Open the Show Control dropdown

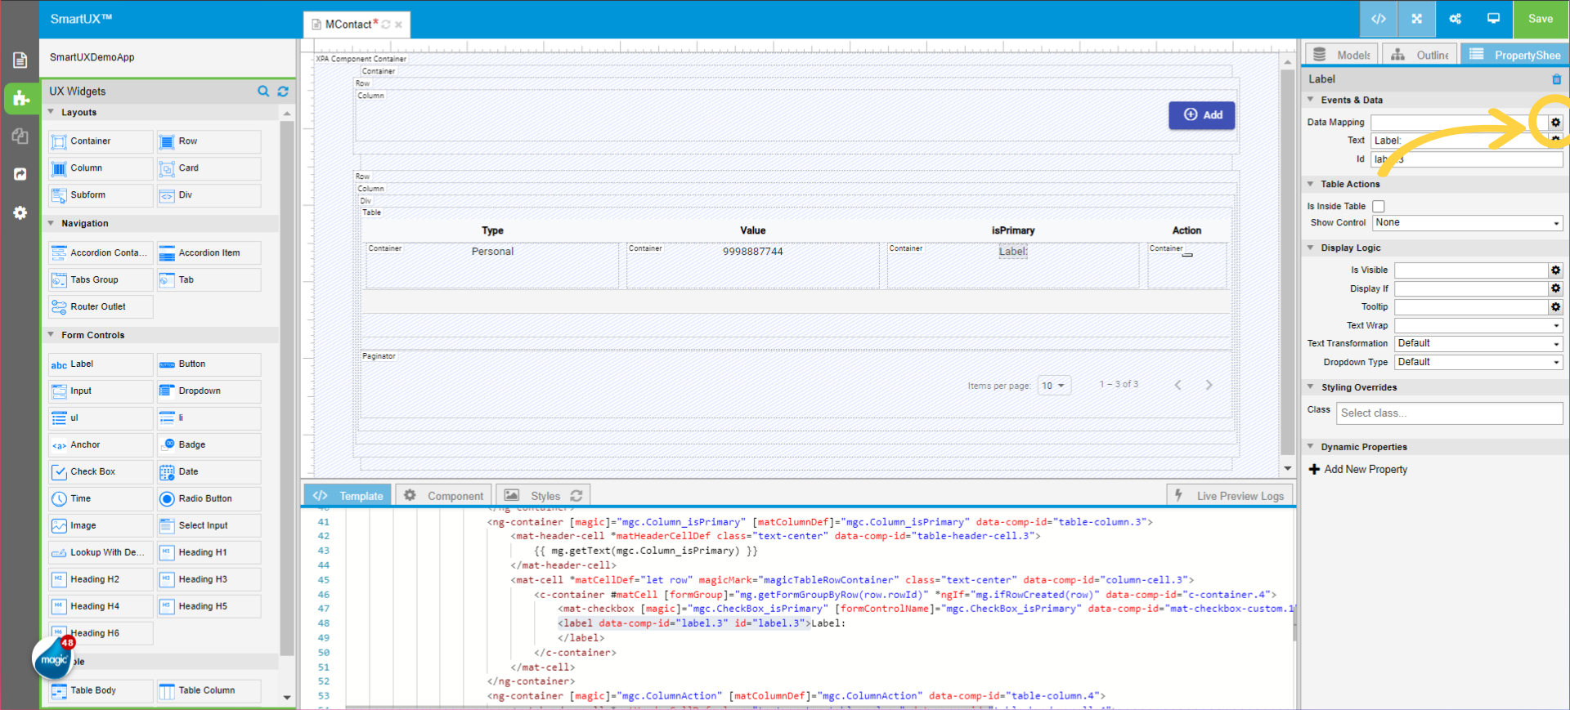1468,223
